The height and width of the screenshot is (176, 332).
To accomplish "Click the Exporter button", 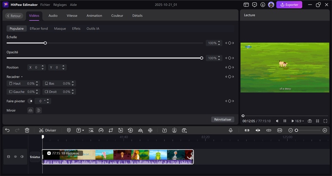I will coord(289,5).
